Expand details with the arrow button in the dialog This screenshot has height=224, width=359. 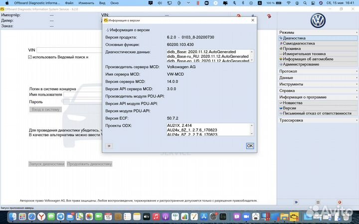(109, 146)
